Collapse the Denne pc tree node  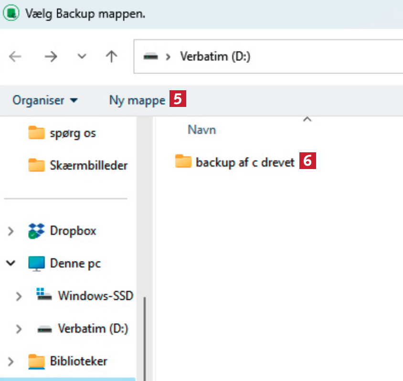[x=11, y=263]
